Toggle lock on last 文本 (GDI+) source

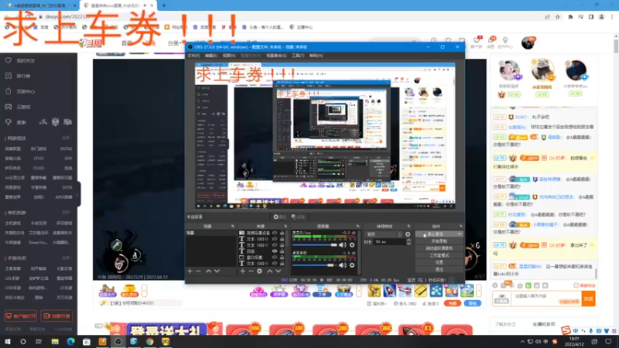(x=282, y=263)
